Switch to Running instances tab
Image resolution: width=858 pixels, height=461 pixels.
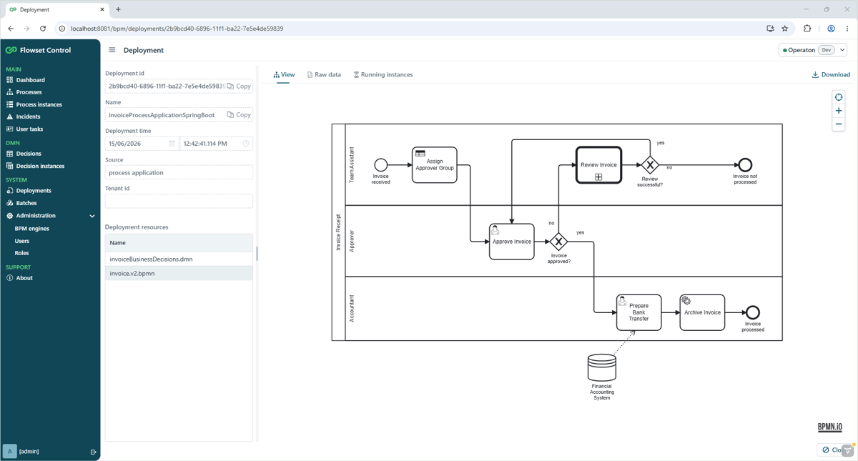tap(383, 74)
